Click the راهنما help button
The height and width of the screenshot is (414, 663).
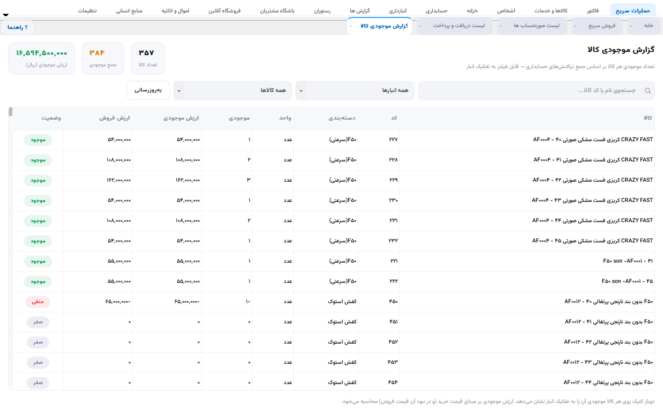point(17,27)
